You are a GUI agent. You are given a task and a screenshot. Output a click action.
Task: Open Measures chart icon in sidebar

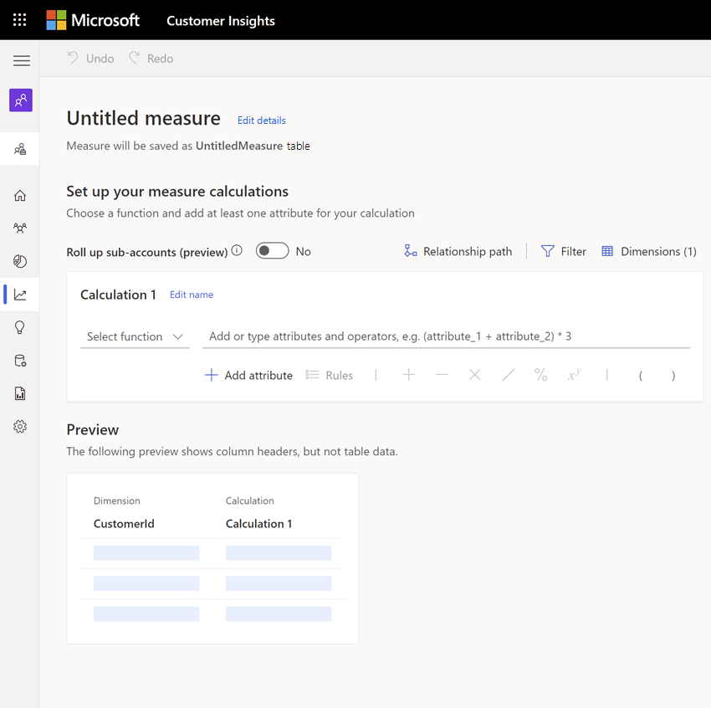(20, 295)
